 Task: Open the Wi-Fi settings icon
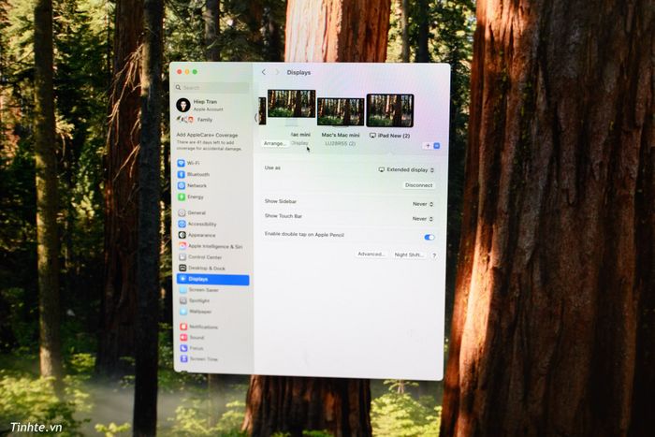coord(181,163)
